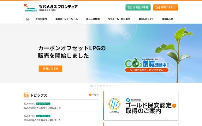This screenshot has width=202, height=126.
Task: Open リフォーム・施工事例 menu item
Action: coord(119,19)
